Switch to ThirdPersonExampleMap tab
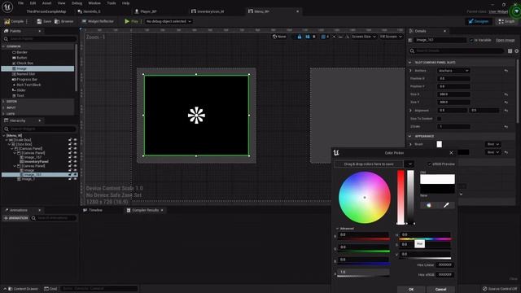 (x=46, y=11)
